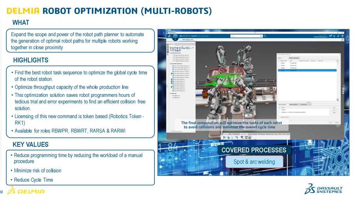Click the search magnifier icon in top bar

pos(261,36)
